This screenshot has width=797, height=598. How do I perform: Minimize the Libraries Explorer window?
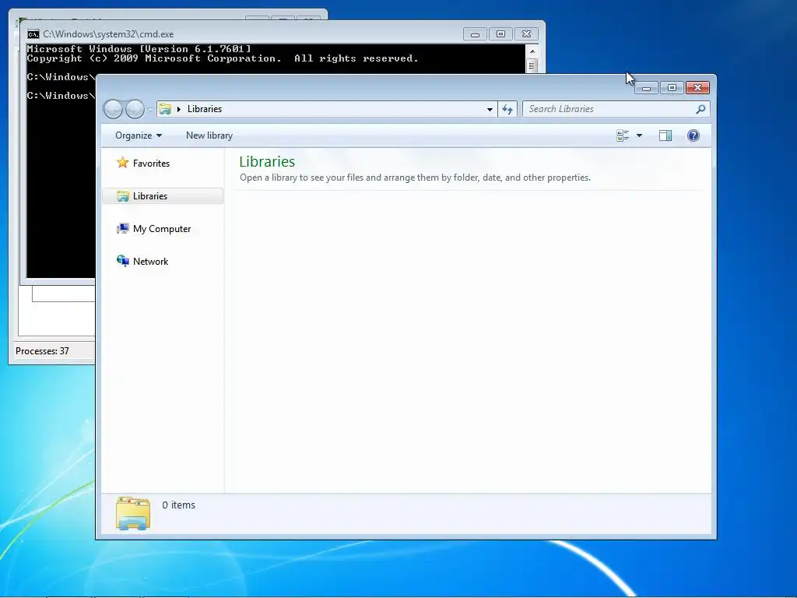[x=647, y=88]
